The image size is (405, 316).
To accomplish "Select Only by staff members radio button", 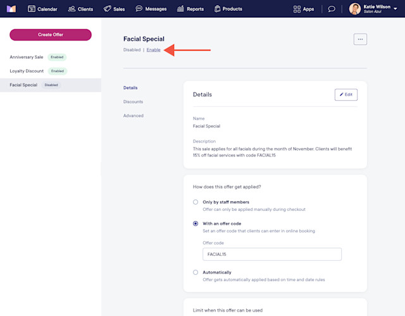I will click(196, 202).
